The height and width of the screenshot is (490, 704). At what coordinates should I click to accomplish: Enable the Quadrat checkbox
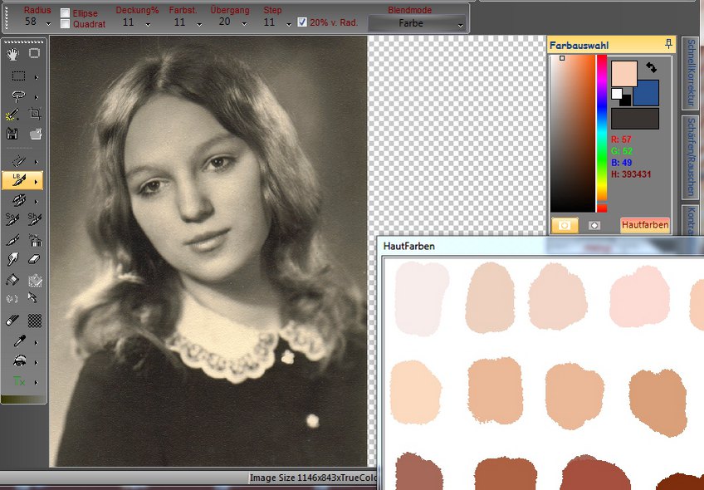[66, 24]
